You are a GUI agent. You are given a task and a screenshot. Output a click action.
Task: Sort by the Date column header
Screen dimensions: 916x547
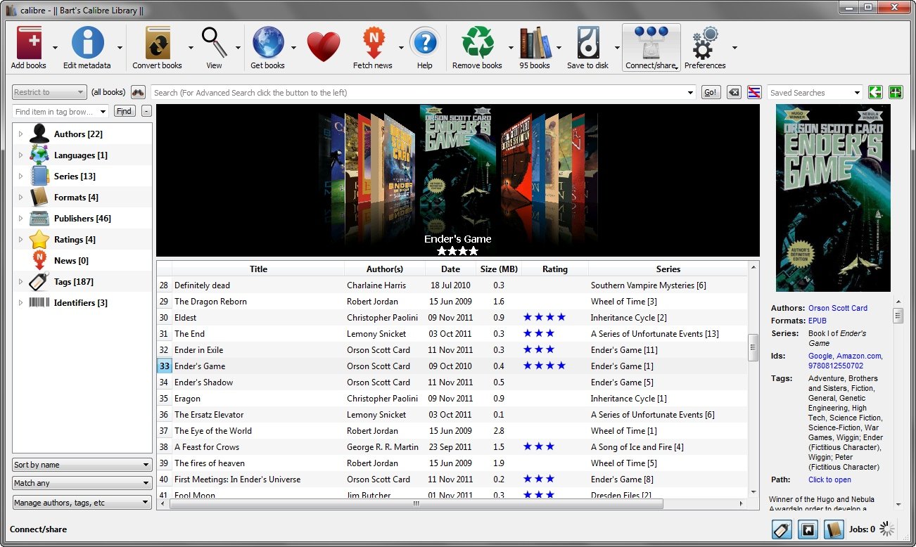(450, 269)
